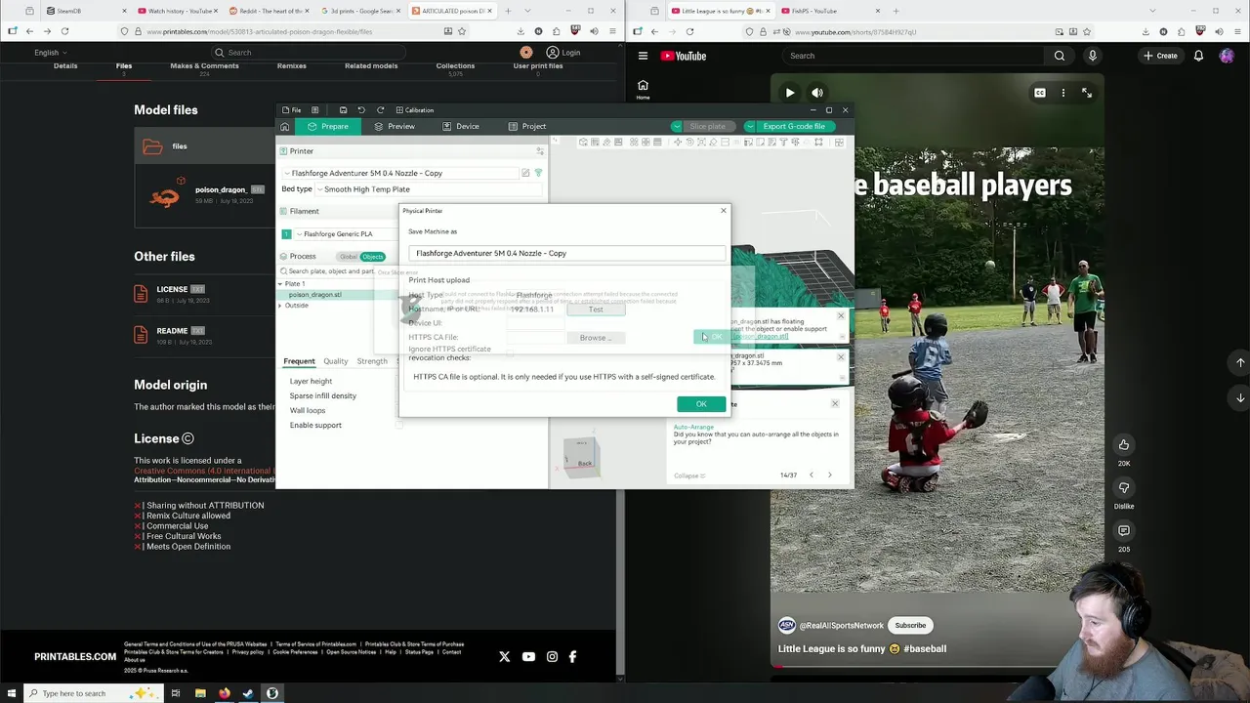Open Printables Instagram footer icon
The width and height of the screenshot is (1250, 703).
(x=552, y=657)
